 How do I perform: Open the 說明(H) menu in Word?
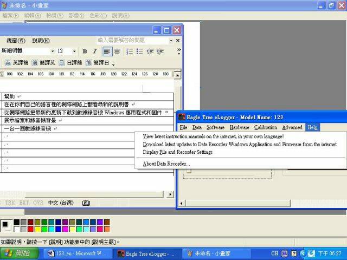41,41
